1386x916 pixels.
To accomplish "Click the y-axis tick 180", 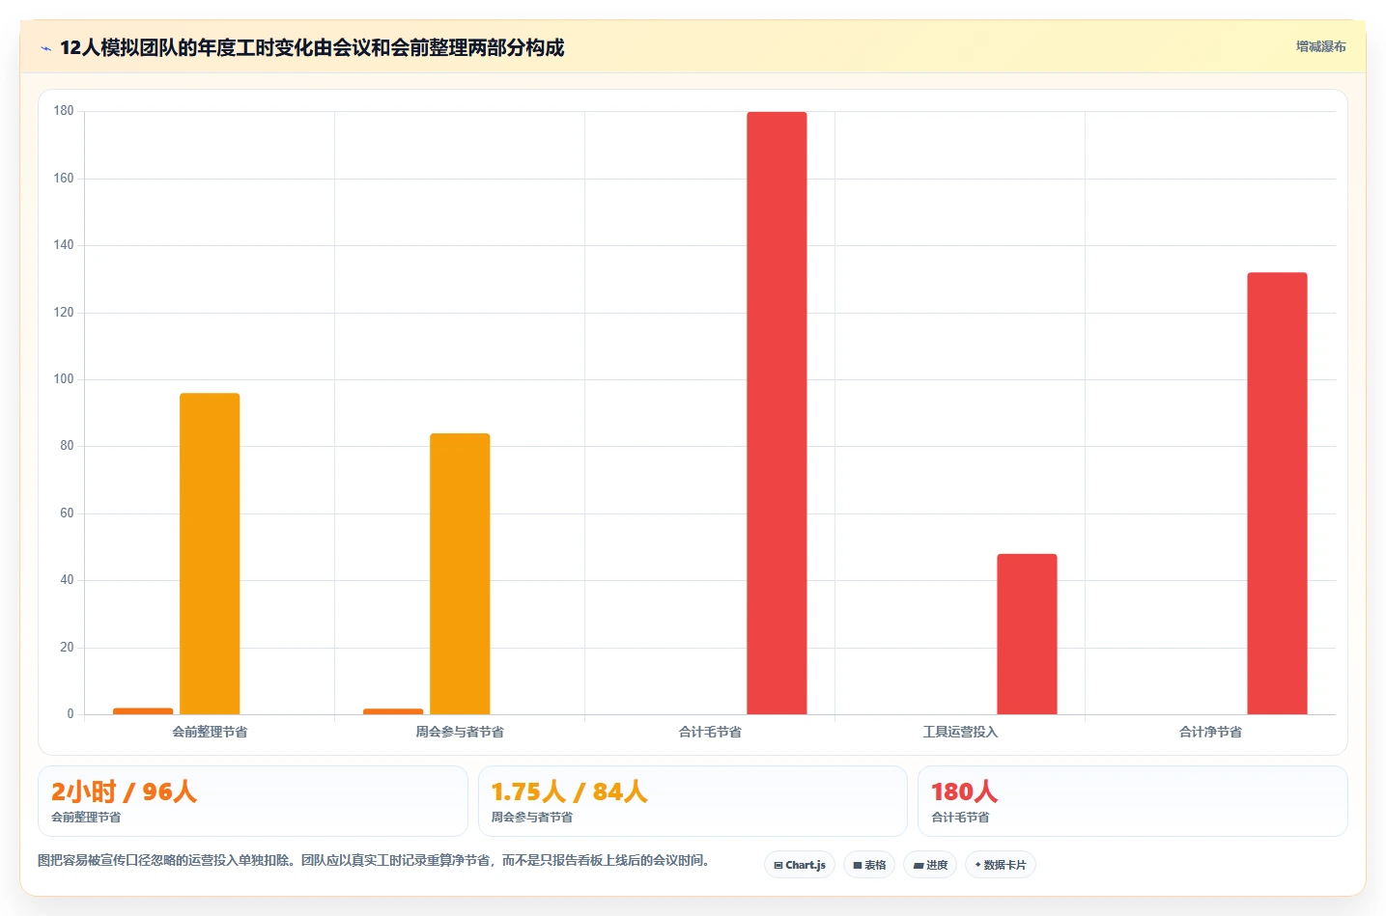I will (x=64, y=111).
